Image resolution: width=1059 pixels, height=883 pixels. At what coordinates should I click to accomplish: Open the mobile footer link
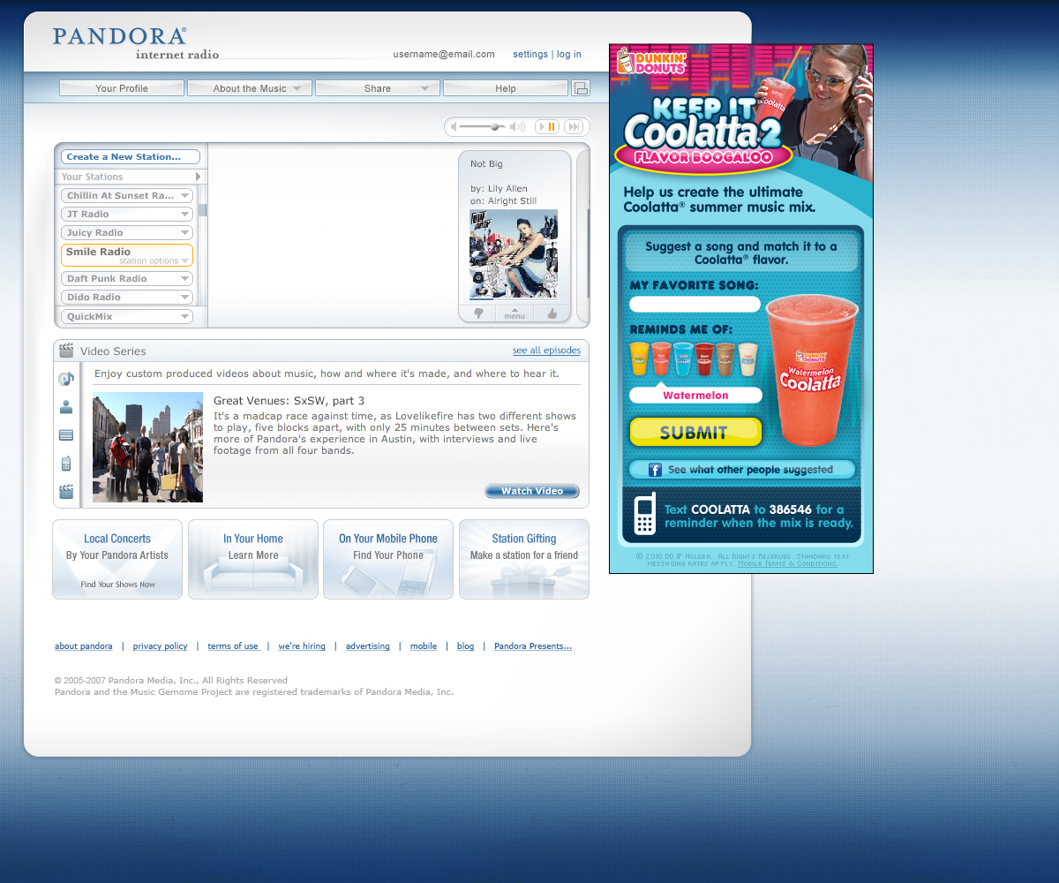tap(424, 646)
